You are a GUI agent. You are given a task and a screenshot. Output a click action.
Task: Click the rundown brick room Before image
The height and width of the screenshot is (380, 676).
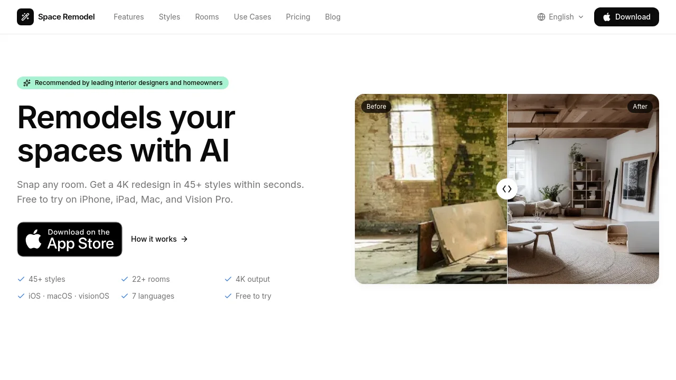431,189
